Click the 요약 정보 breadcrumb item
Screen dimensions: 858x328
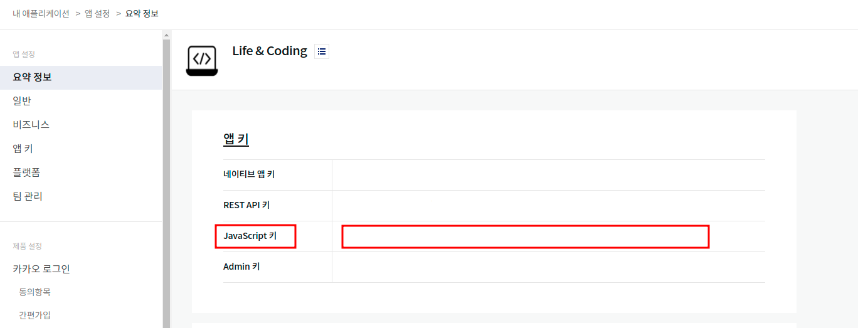[x=142, y=14]
